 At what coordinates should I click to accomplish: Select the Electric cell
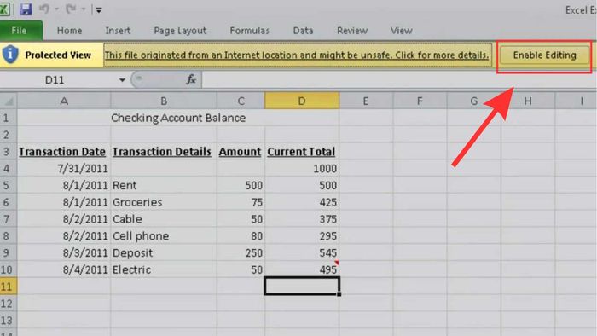[x=164, y=269]
